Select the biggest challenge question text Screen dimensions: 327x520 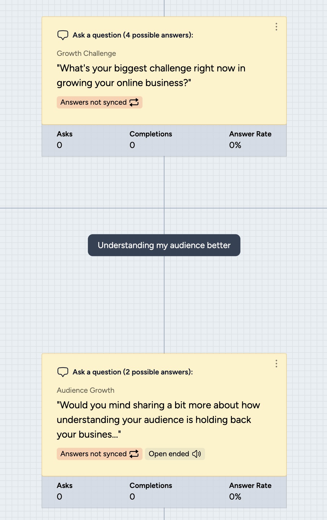(x=151, y=76)
